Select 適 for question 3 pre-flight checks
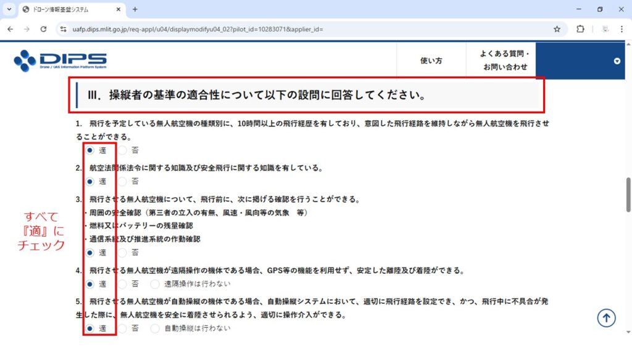The width and height of the screenshot is (632, 355). click(90, 252)
